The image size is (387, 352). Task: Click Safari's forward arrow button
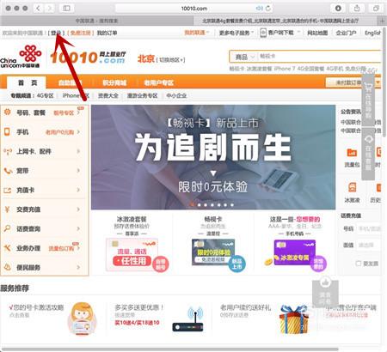pyautogui.click(x=49, y=9)
